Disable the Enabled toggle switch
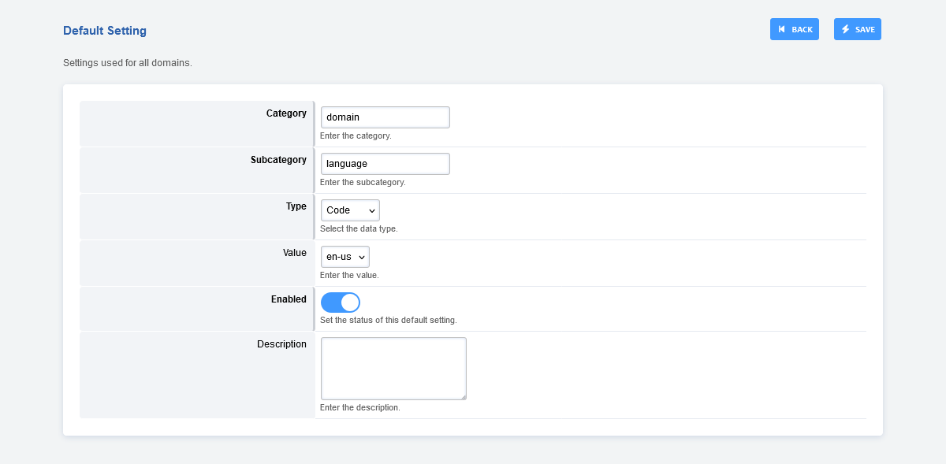946x464 pixels. 340,303
